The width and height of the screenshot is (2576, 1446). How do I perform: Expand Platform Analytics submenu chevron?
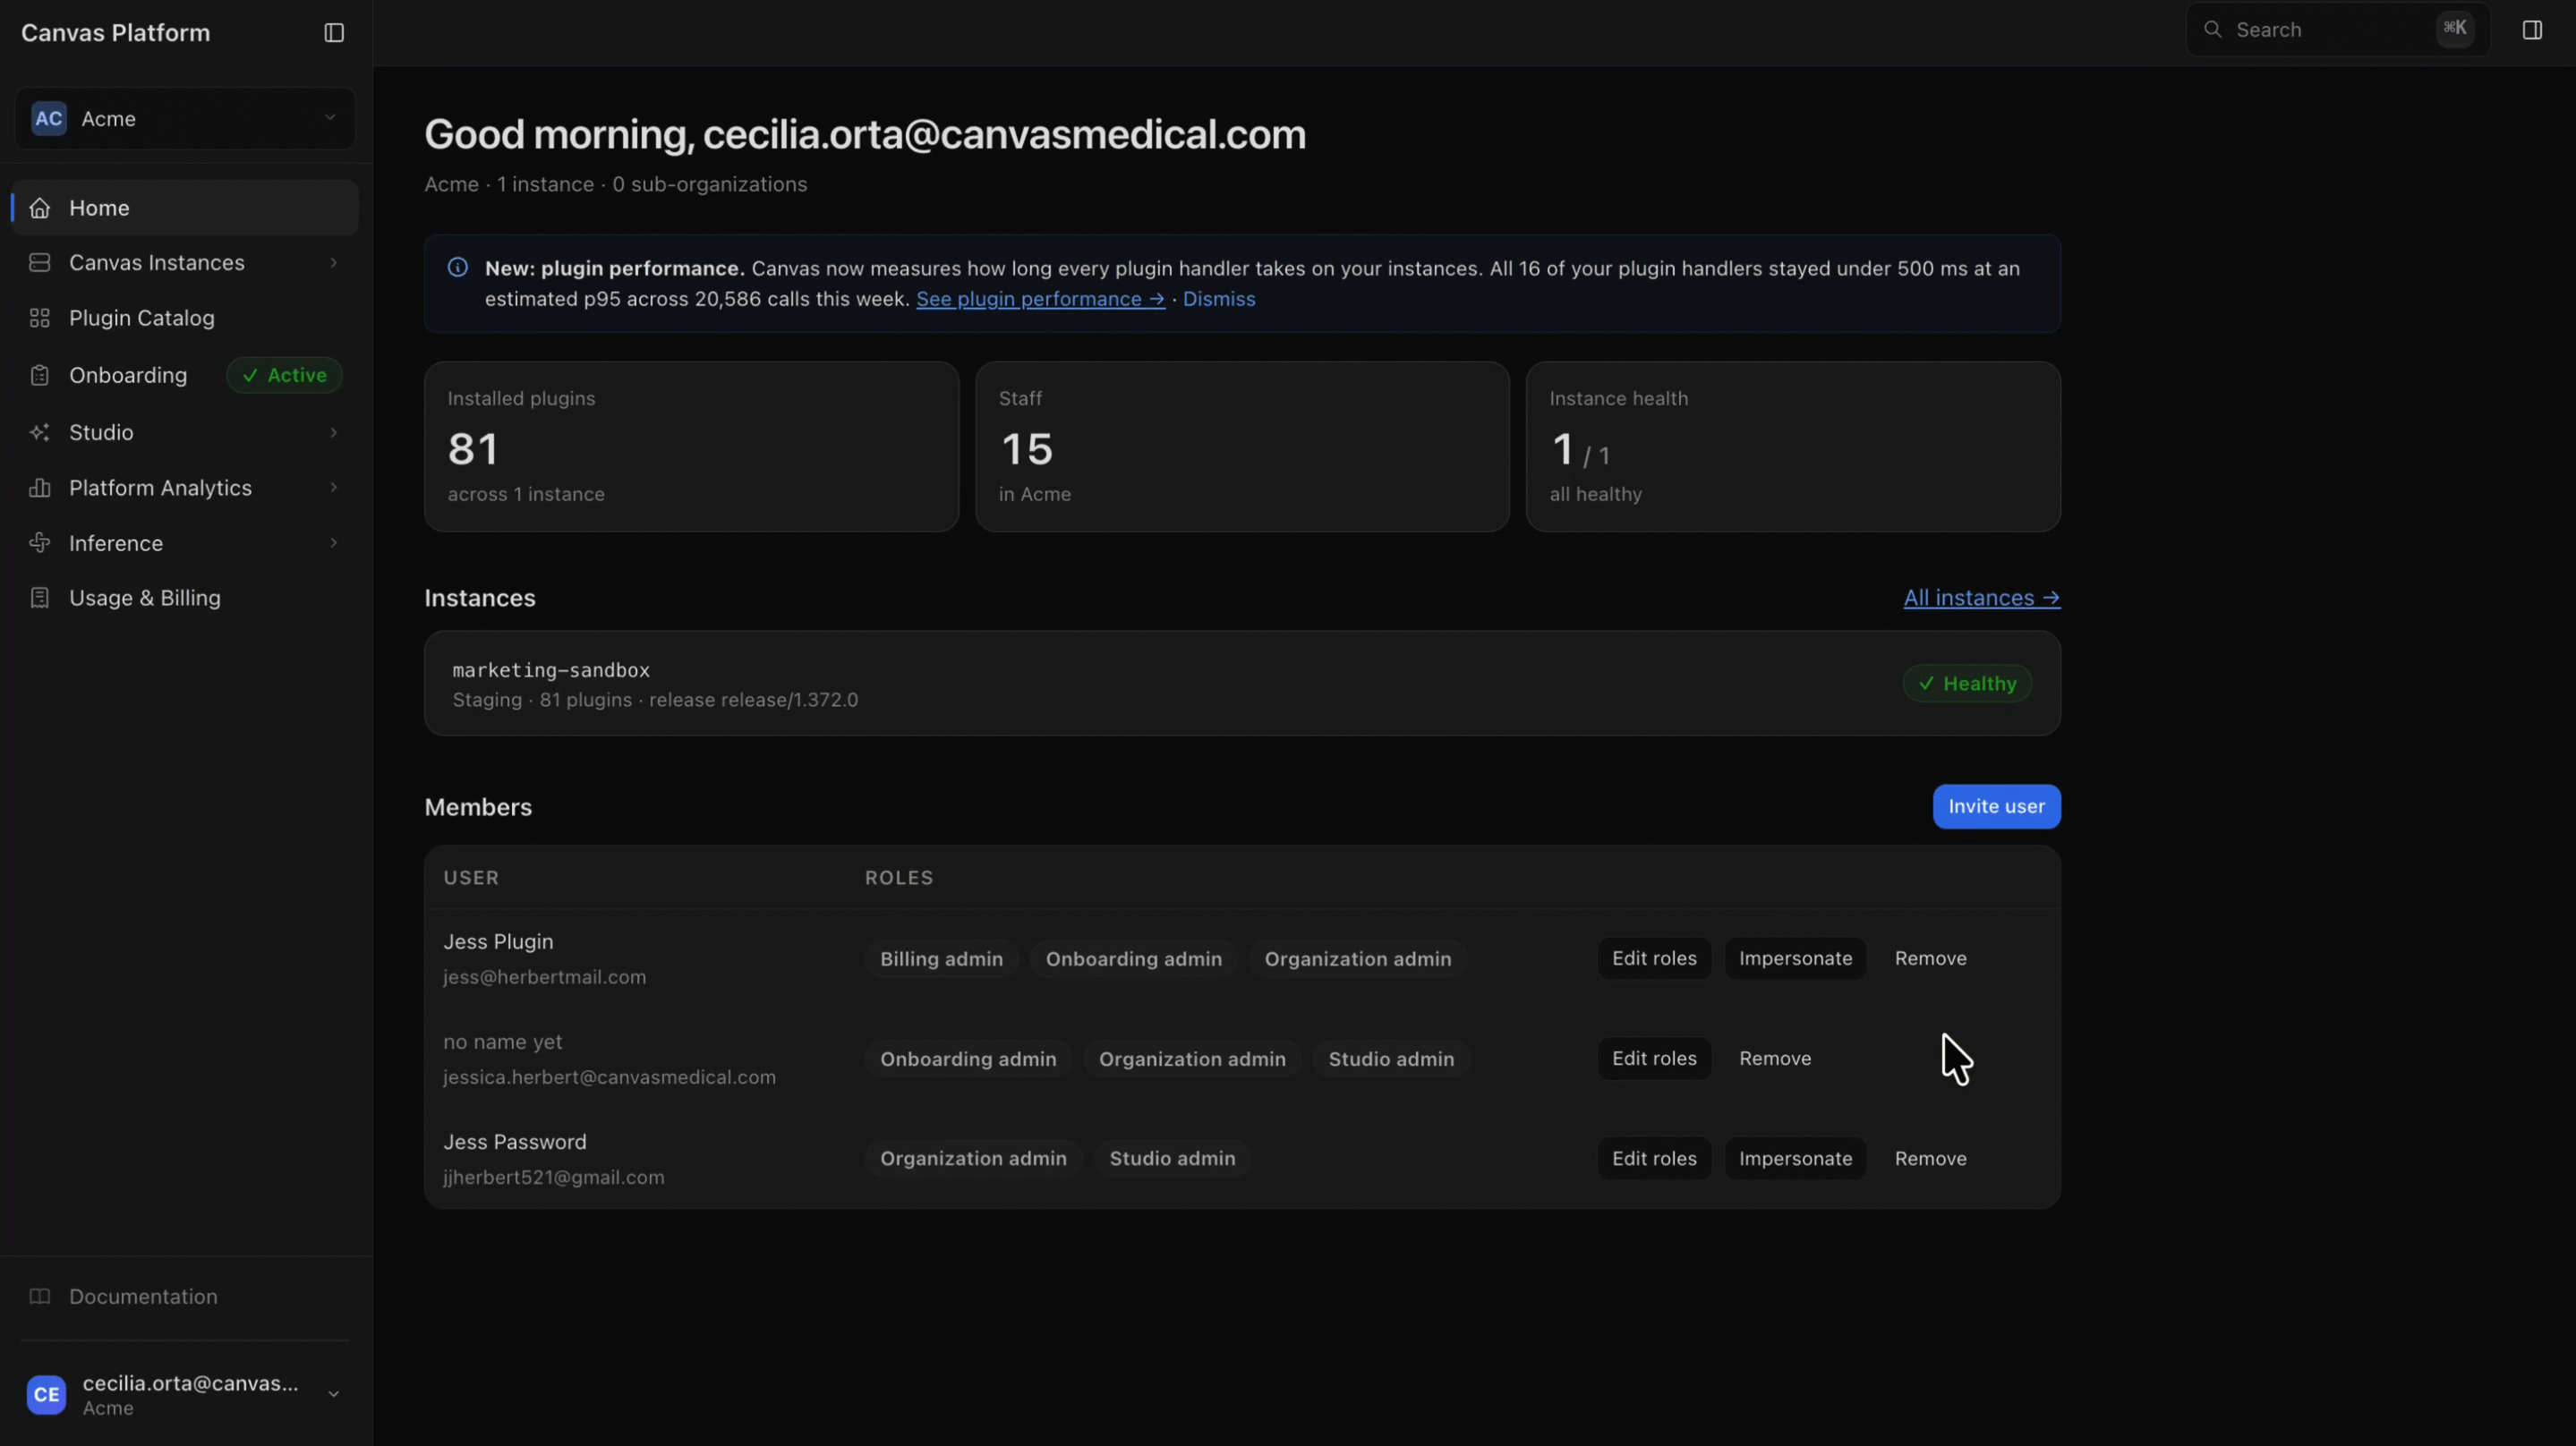point(333,488)
